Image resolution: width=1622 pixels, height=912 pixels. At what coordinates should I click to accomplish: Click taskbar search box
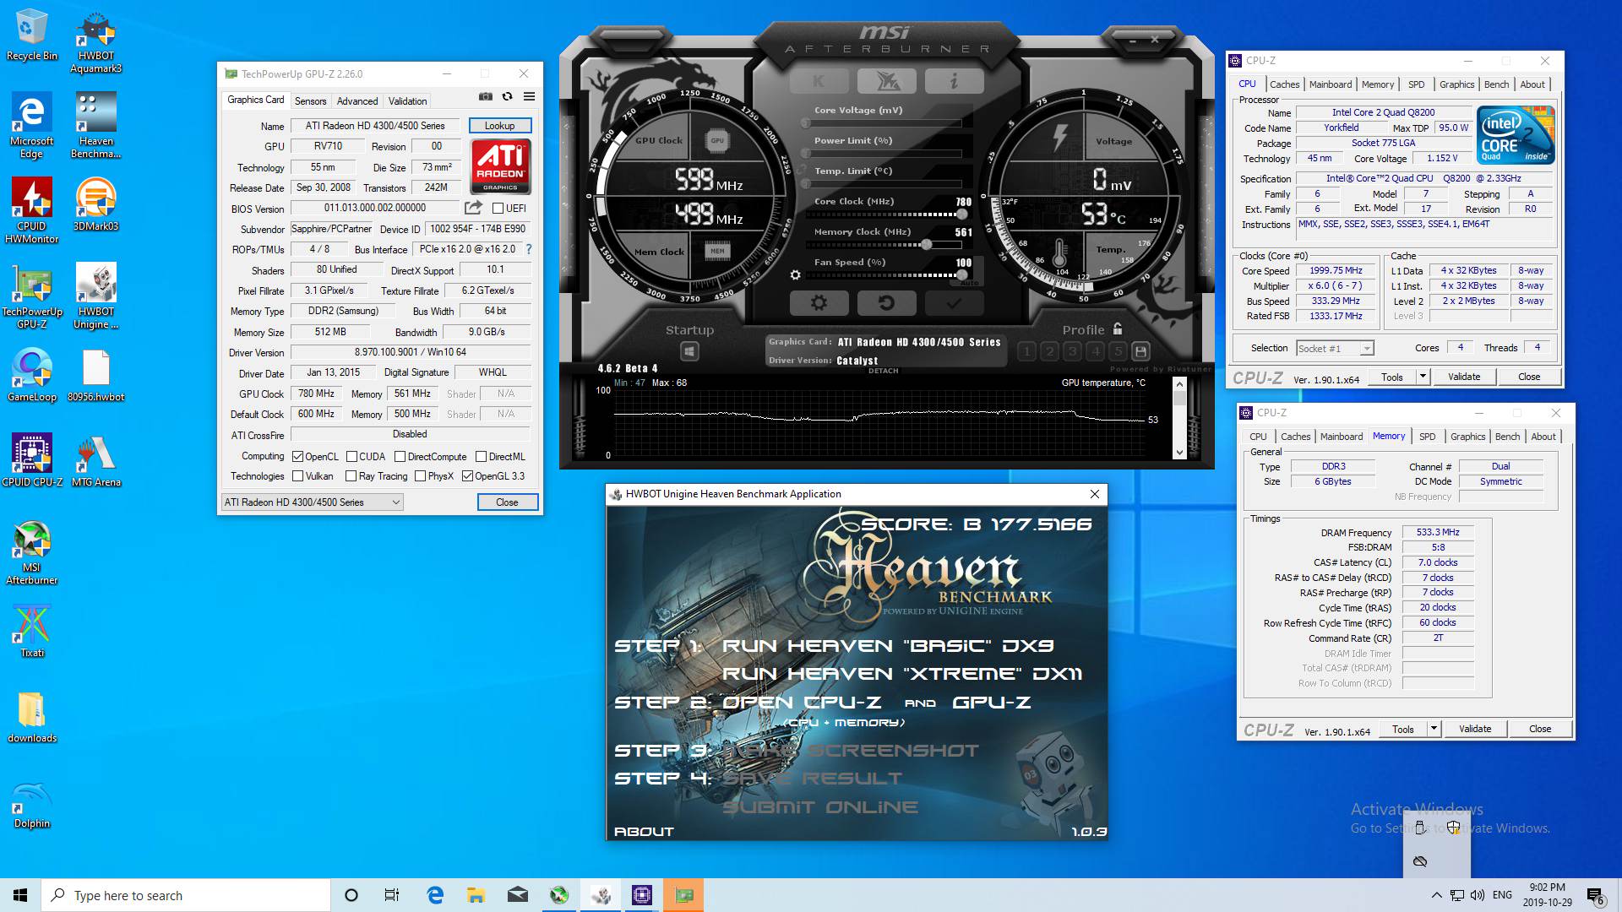coord(186,895)
